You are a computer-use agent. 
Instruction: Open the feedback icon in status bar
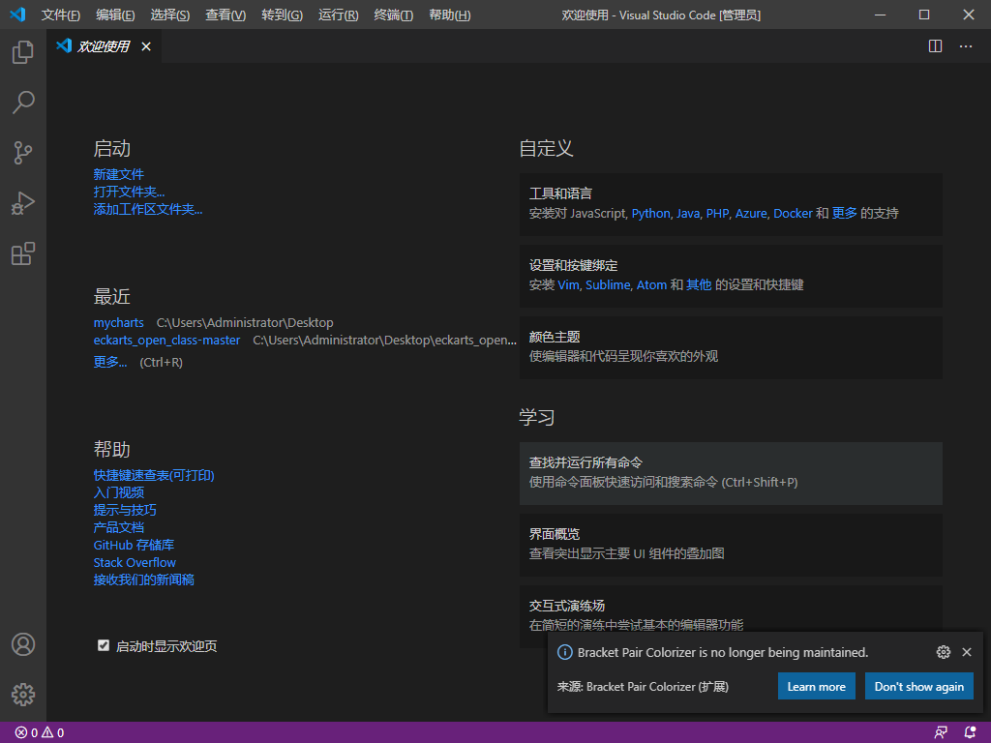(x=941, y=733)
